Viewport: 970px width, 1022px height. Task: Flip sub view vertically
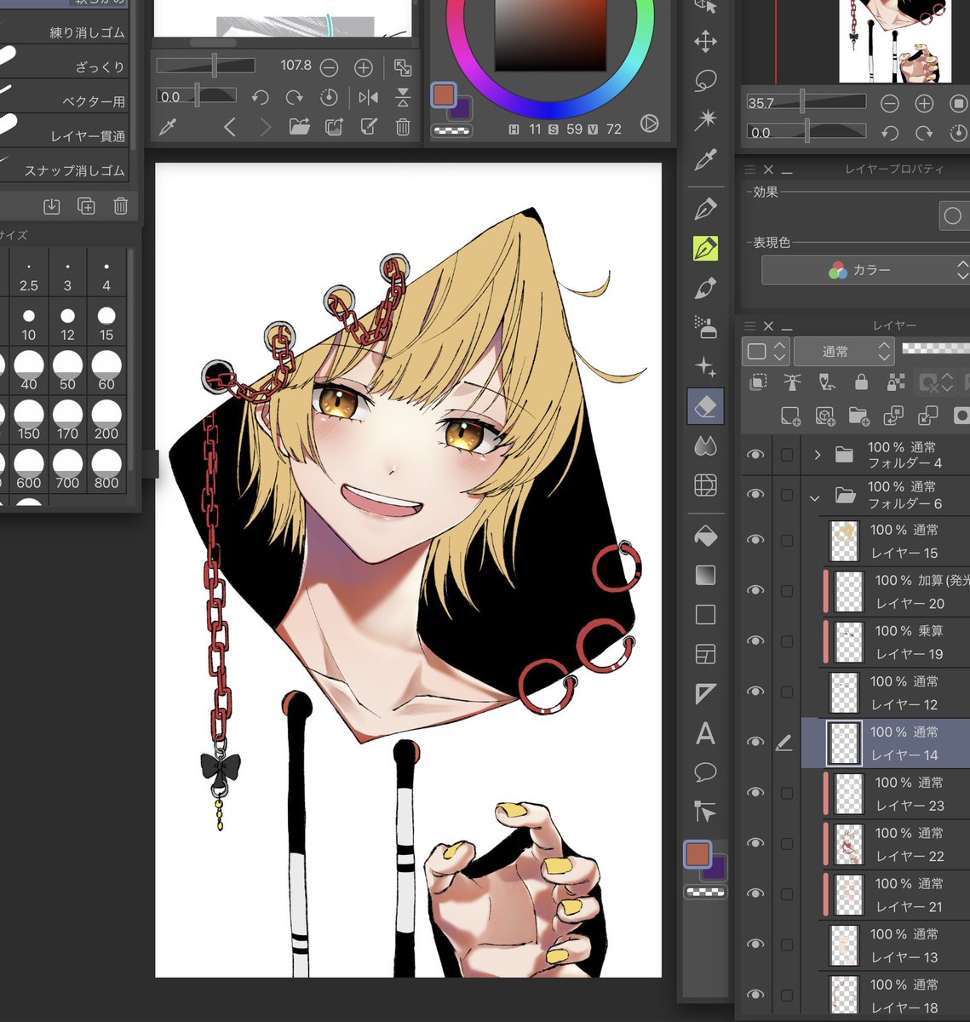click(x=403, y=97)
